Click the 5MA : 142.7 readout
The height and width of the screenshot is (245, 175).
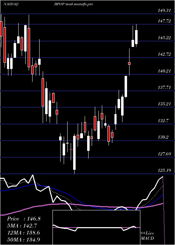[22, 226]
